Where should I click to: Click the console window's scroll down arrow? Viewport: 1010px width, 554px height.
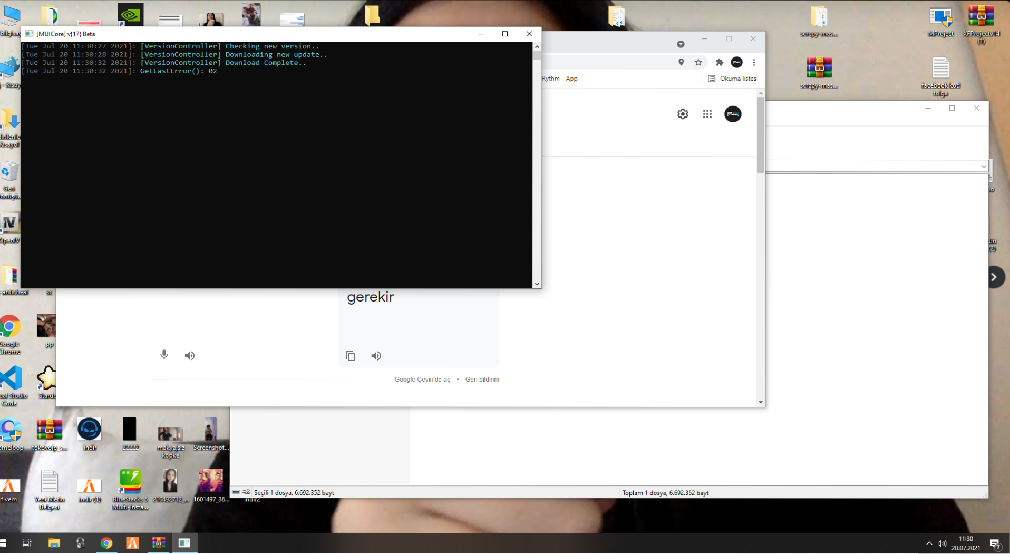pyautogui.click(x=537, y=284)
